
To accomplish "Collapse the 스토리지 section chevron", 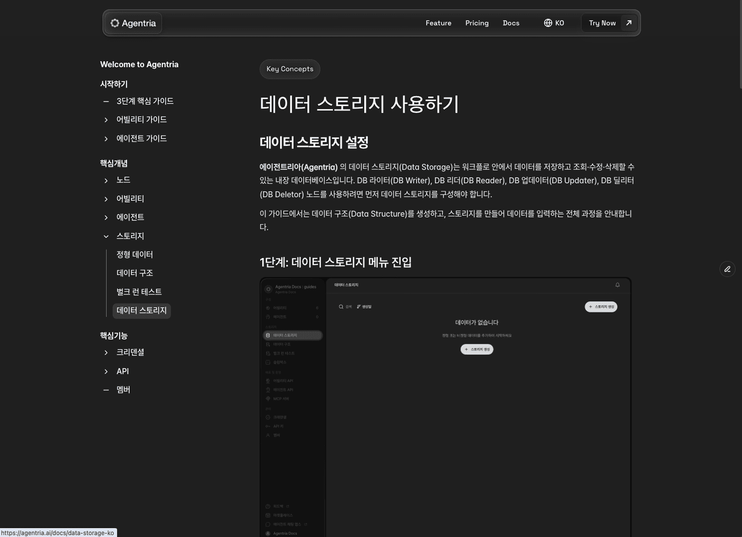I will pyautogui.click(x=106, y=237).
